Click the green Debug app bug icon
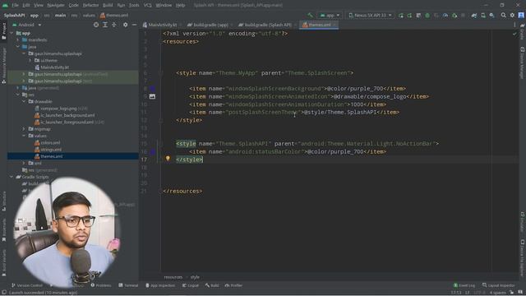The width and height of the screenshot is (526, 296). [427, 16]
